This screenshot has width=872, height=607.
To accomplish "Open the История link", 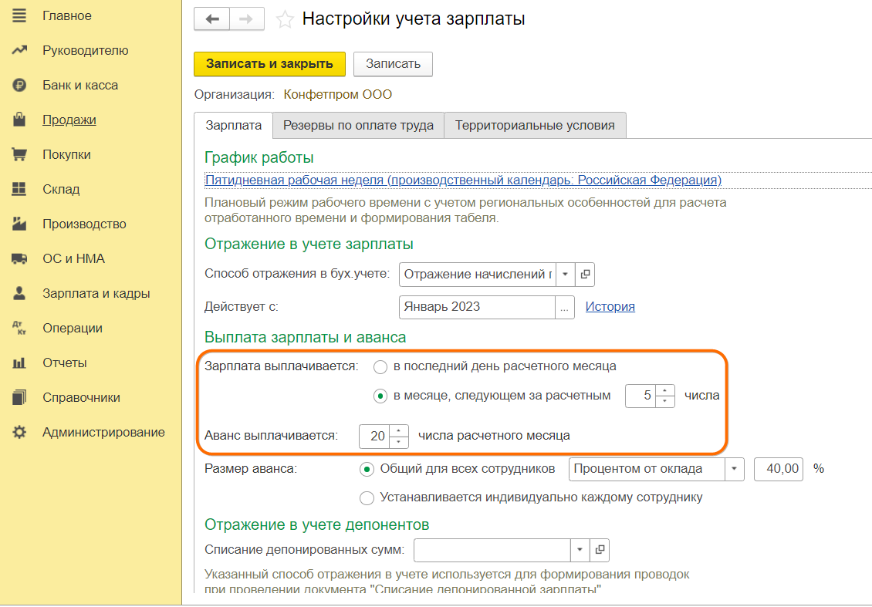I will pyautogui.click(x=610, y=307).
